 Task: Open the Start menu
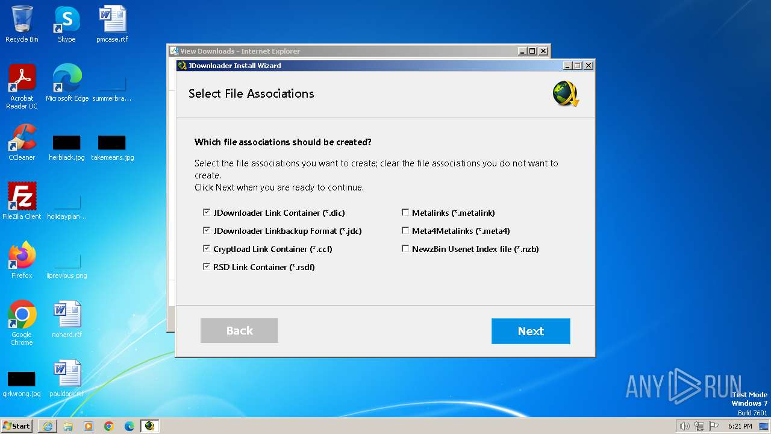click(17, 426)
